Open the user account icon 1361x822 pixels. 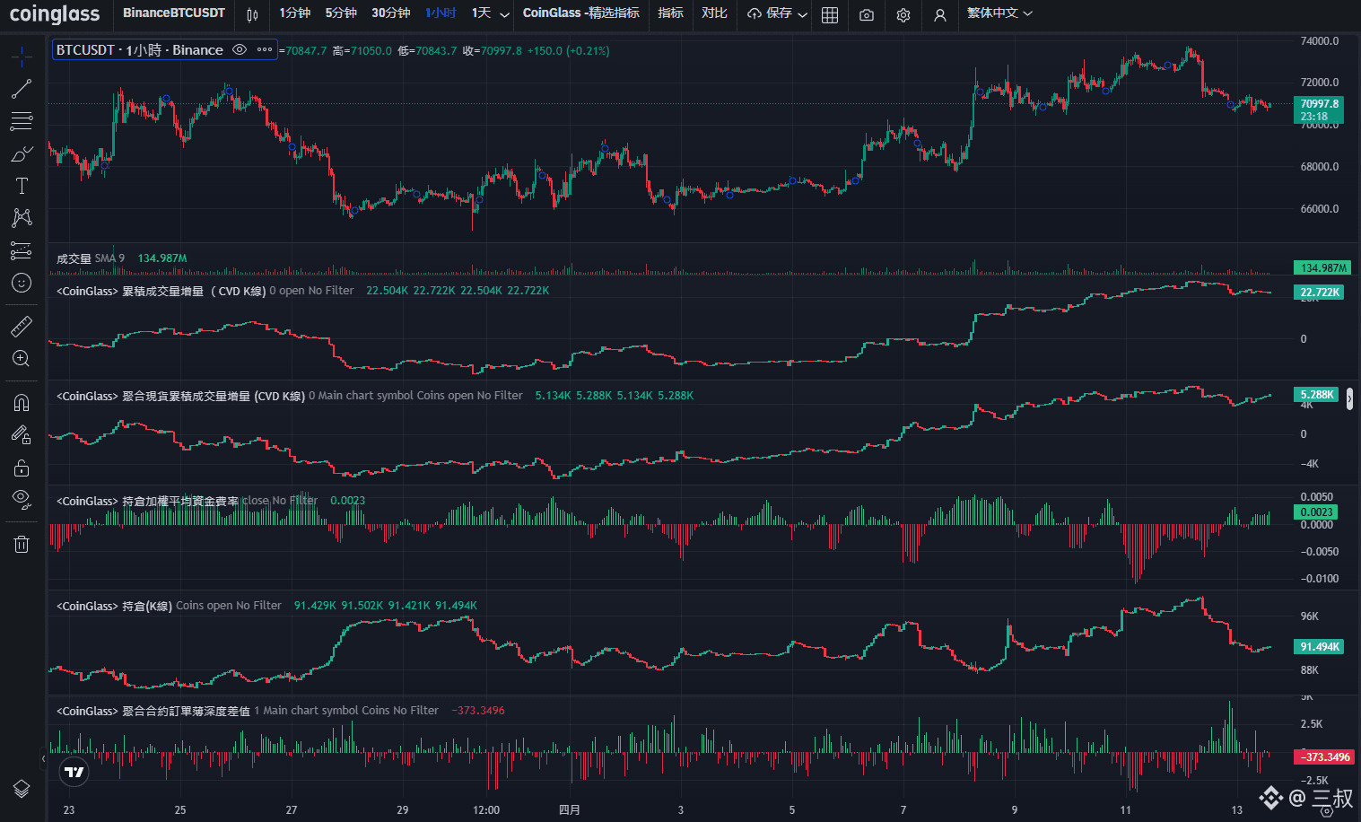point(940,14)
